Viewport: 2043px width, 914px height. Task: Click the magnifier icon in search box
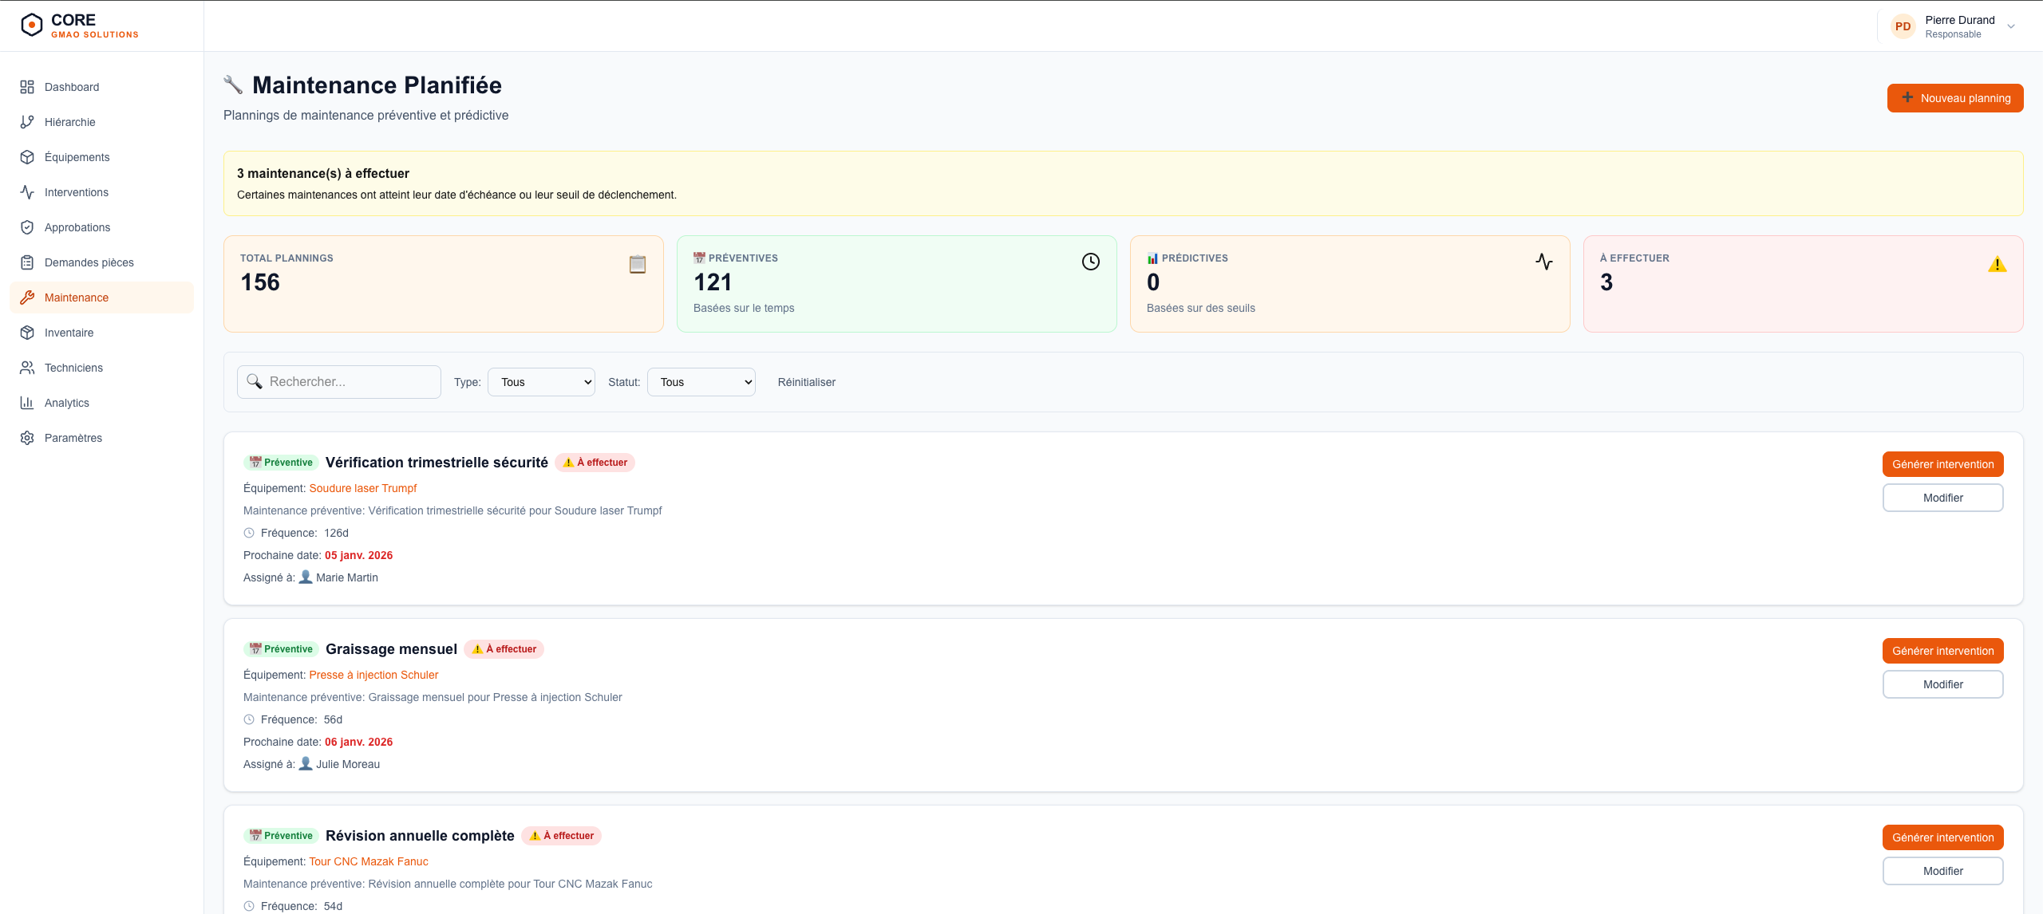(x=255, y=381)
